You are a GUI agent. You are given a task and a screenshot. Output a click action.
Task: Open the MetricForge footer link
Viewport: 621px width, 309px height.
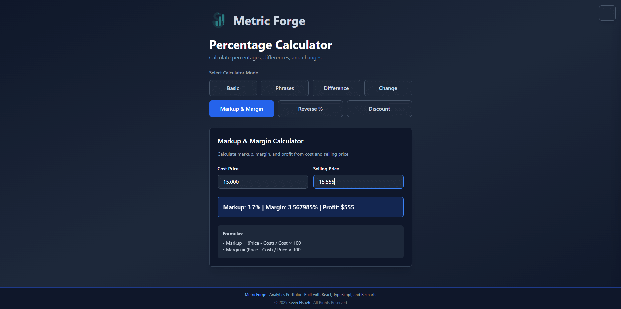255,295
